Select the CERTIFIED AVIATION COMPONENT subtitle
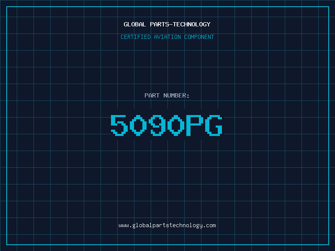 tap(167, 37)
